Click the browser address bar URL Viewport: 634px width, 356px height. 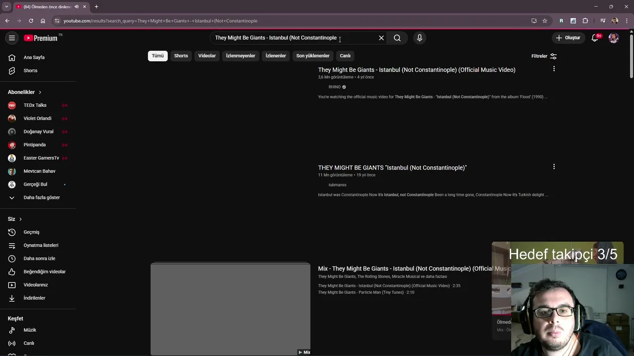coord(160,21)
